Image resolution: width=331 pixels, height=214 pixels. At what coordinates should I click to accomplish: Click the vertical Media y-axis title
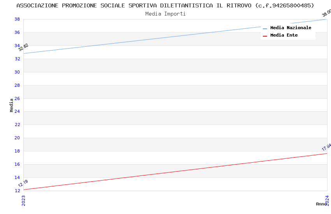(x=12, y=105)
